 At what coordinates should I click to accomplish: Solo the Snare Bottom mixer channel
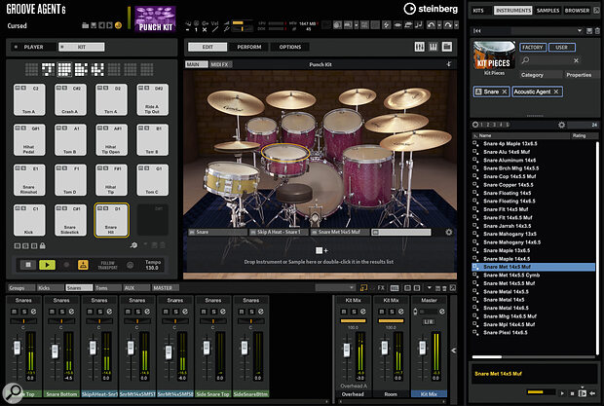62,312
